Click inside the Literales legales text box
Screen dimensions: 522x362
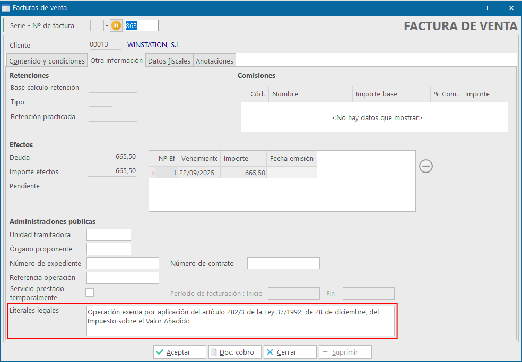[x=240, y=321]
